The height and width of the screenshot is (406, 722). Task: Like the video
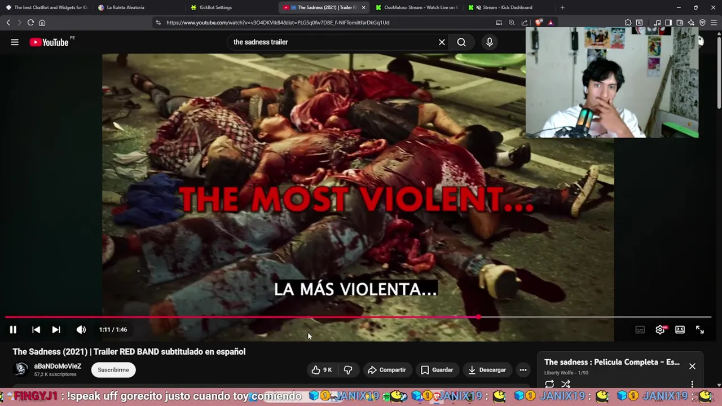[x=322, y=370]
